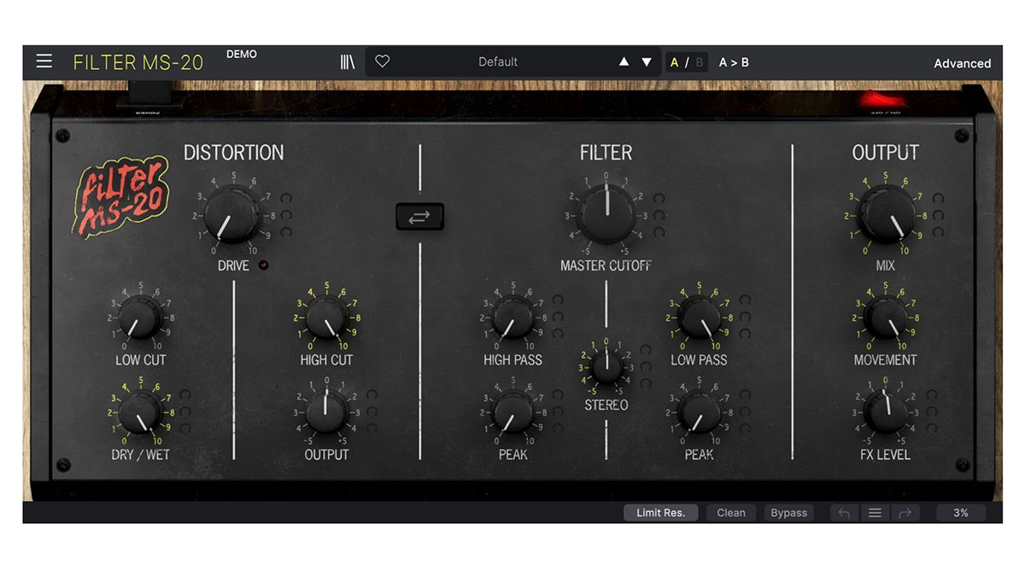Viewport: 1025px width, 576px height.
Task: Enable the Clean option
Action: pos(731,513)
